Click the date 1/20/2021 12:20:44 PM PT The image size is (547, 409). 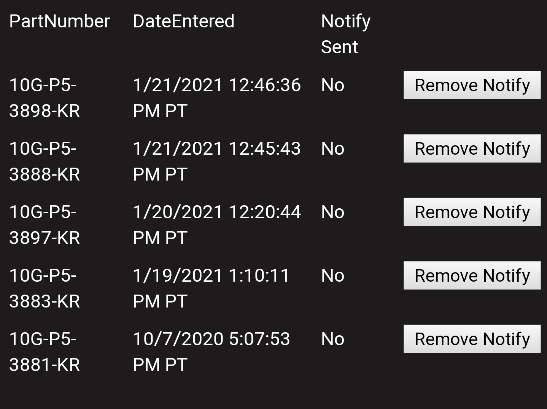coord(216,225)
